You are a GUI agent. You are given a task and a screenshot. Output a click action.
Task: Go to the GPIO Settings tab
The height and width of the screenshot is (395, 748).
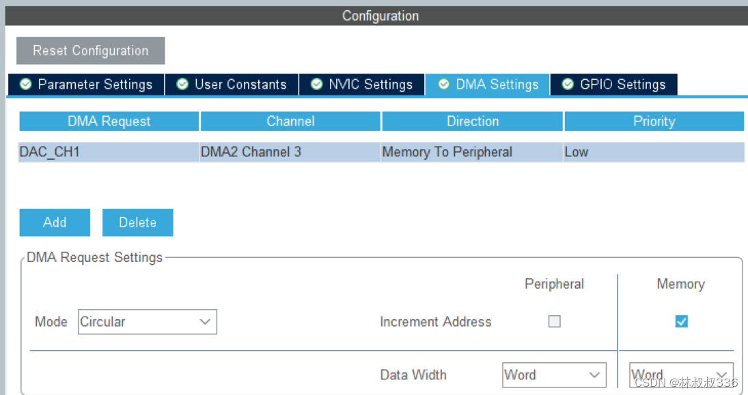point(614,85)
